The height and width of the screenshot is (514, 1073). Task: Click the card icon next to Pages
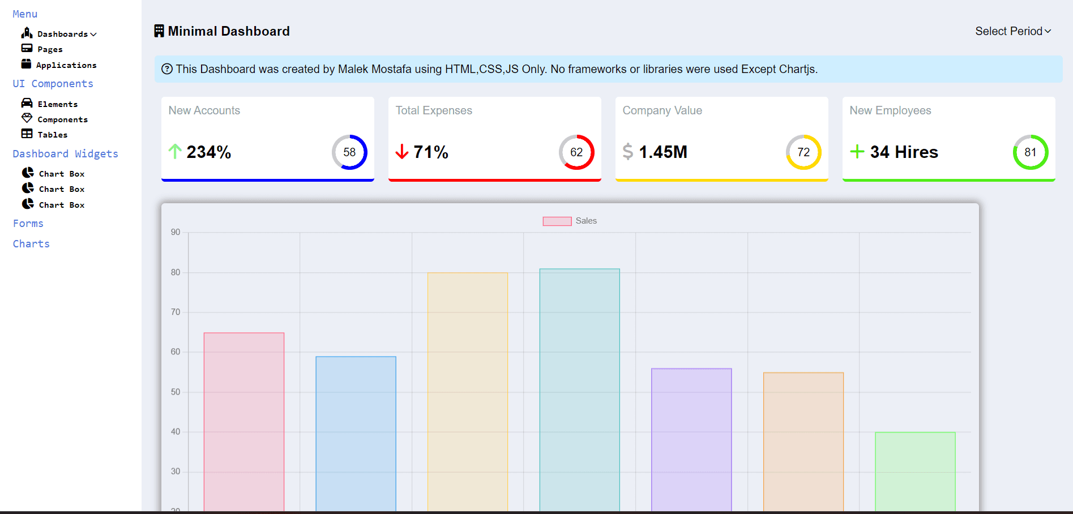(27, 48)
